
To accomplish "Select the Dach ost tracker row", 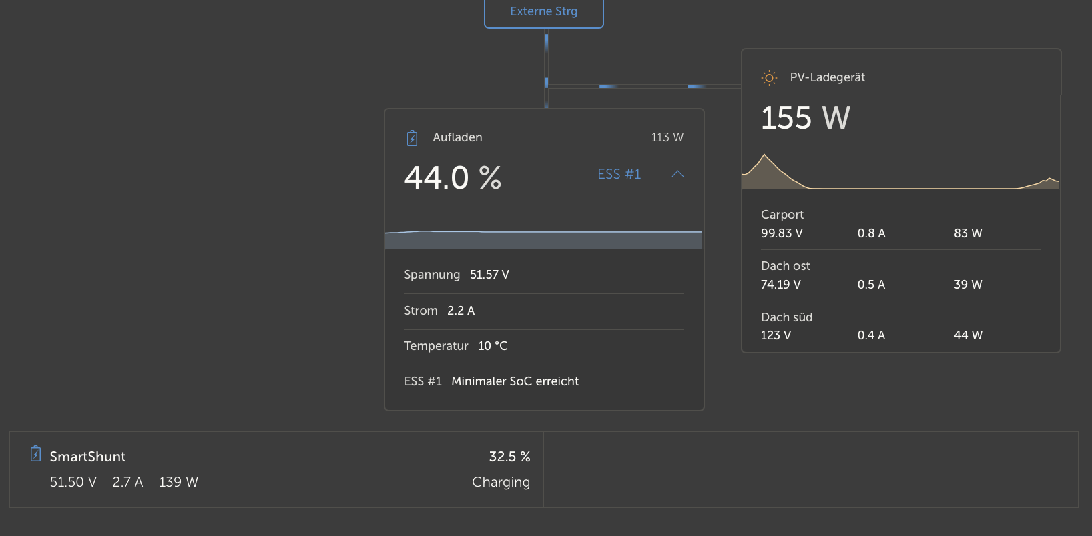I will point(900,275).
